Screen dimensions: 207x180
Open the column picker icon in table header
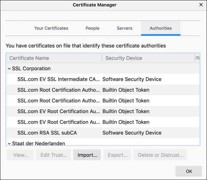(197, 58)
